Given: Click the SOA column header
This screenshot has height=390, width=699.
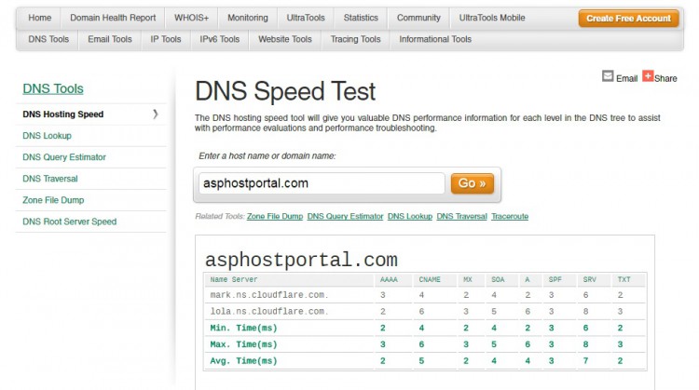Looking at the screenshot, I should point(498,279).
